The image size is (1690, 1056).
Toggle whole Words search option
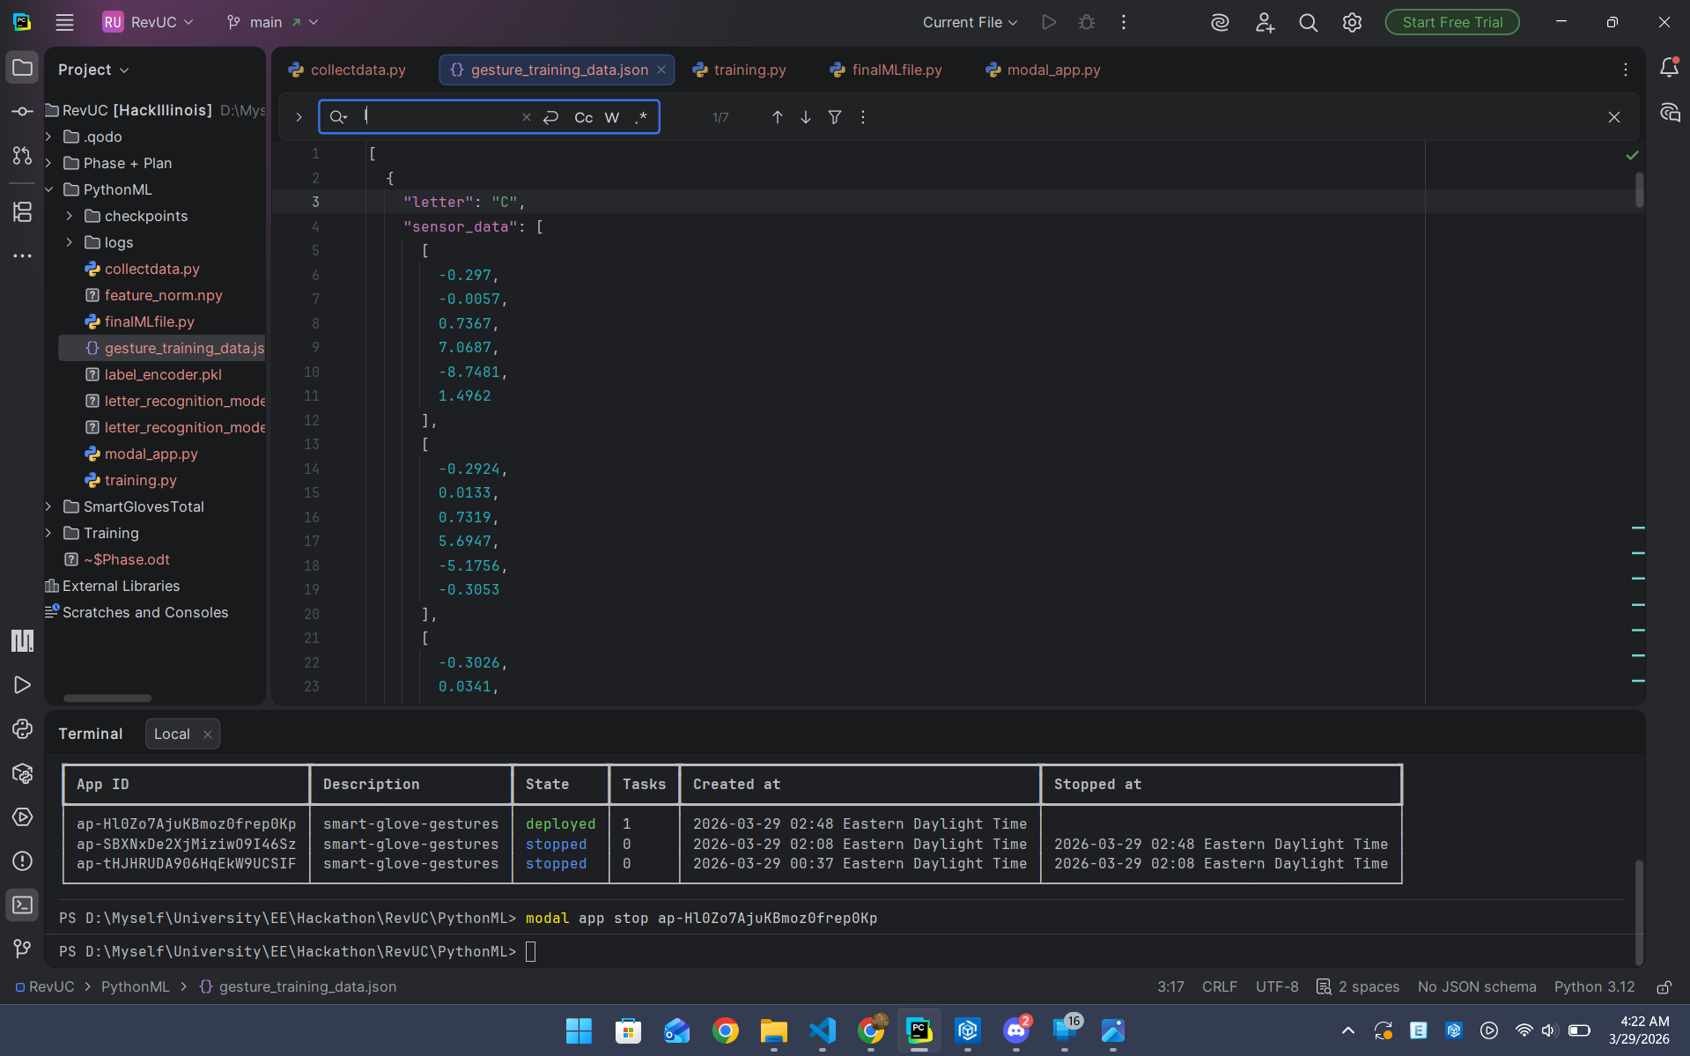(x=612, y=117)
